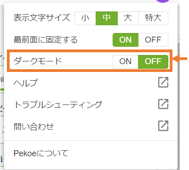The image size is (189, 170).
Task: Click the ダークモード label text
Action: (38, 61)
